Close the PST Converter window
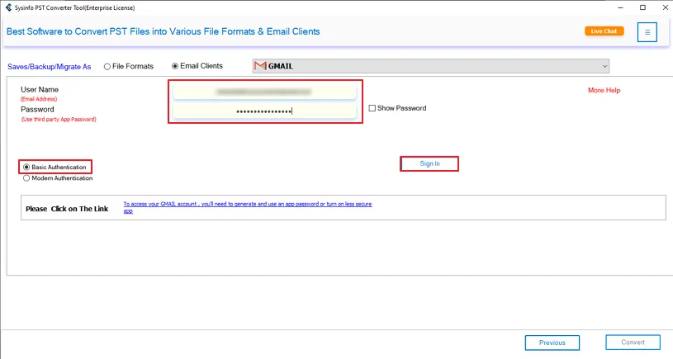 [x=665, y=7]
